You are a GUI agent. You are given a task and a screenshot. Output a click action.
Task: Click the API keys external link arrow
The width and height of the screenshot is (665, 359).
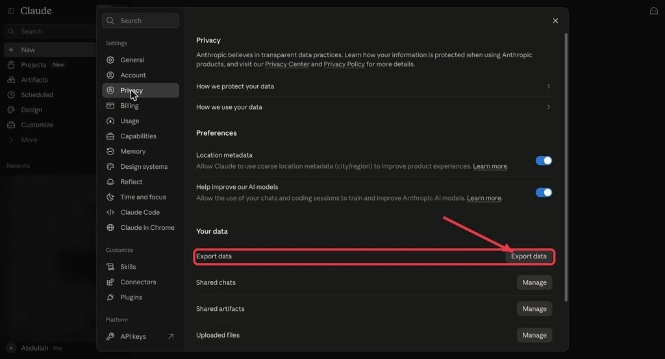171,336
